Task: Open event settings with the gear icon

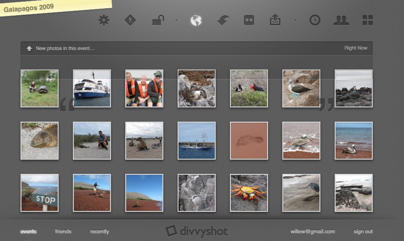Action: click(104, 20)
